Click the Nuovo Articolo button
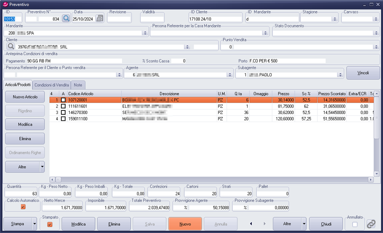The image size is (383, 233). click(x=25, y=97)
